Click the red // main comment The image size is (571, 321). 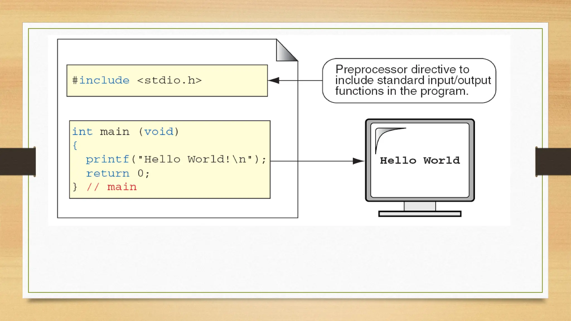pos(112,187)
